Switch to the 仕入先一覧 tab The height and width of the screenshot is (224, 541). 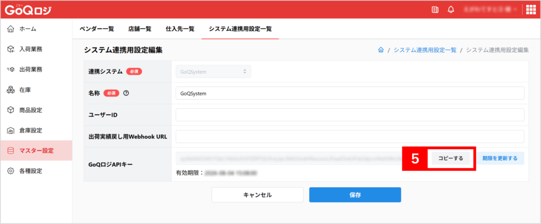point(180,29)
